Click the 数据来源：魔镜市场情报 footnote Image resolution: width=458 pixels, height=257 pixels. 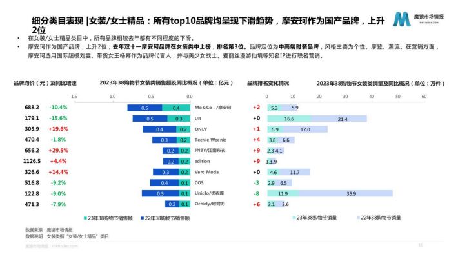coord(49,230)
